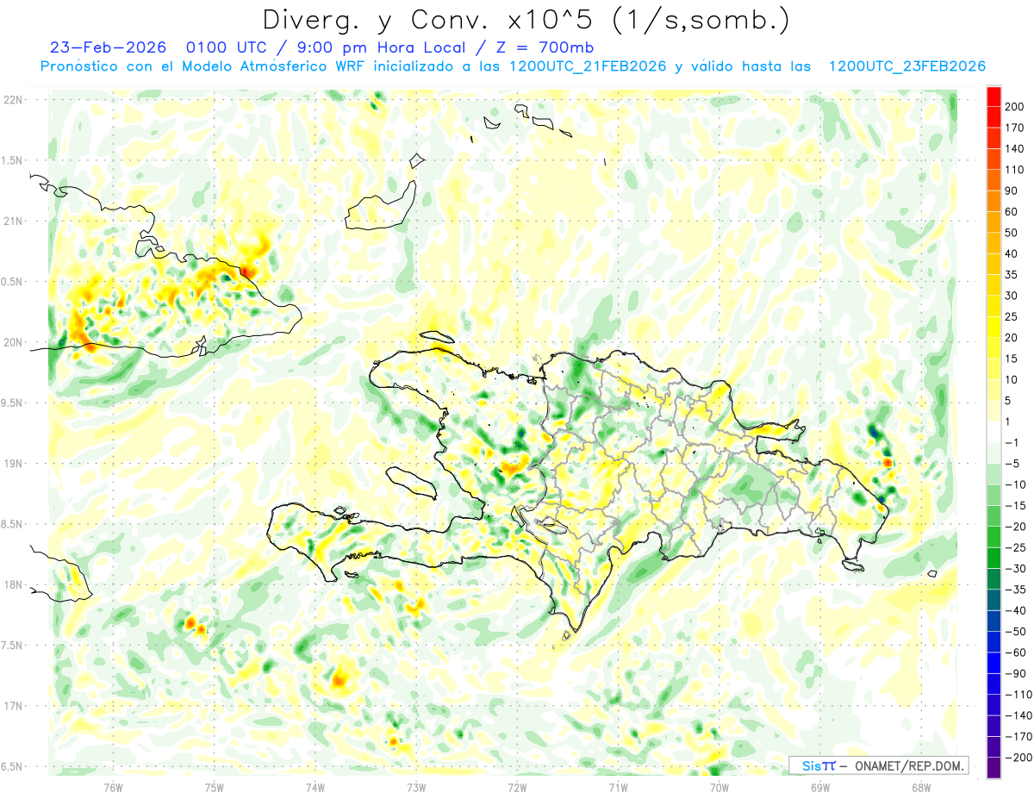Click the '9.5N' latitude label
Image resolution: width=1034 pixels, height=799 pixels.
tap(12, 403)
